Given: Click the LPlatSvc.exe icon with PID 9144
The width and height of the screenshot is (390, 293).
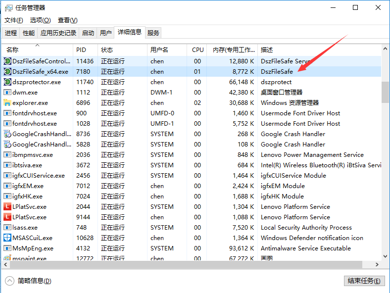Looking at the screenshot, I should (x=7, y=217).
